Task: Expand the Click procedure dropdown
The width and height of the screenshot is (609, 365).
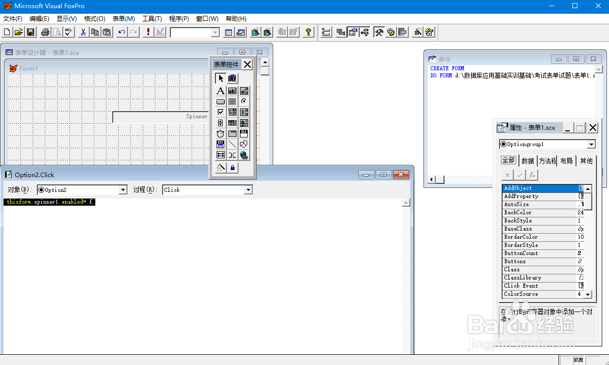Action: coord(248,190)
